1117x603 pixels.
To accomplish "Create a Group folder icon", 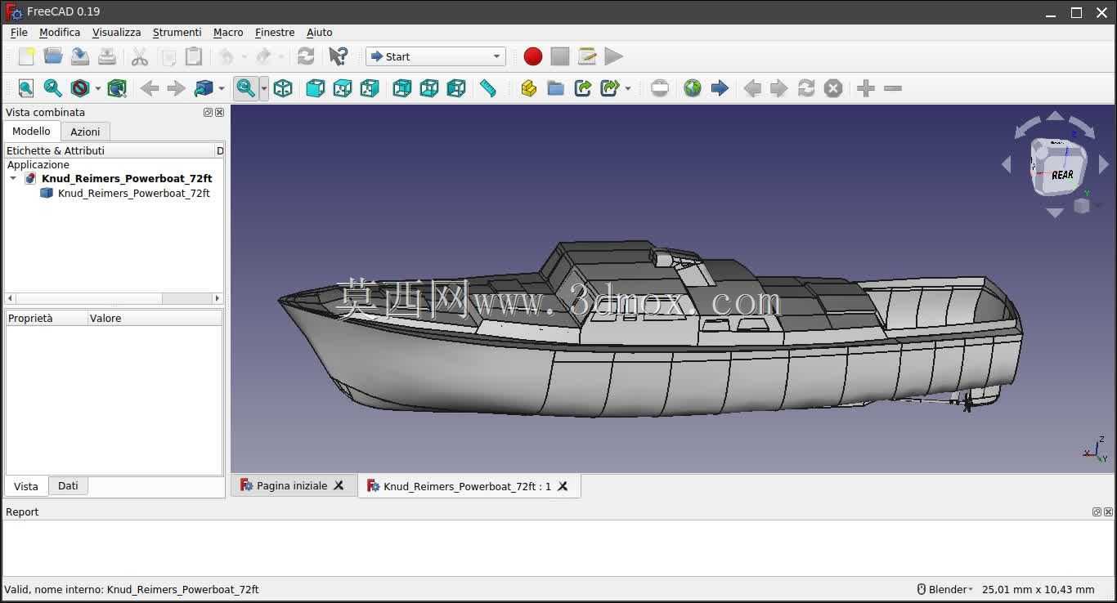I will point(556,88).
